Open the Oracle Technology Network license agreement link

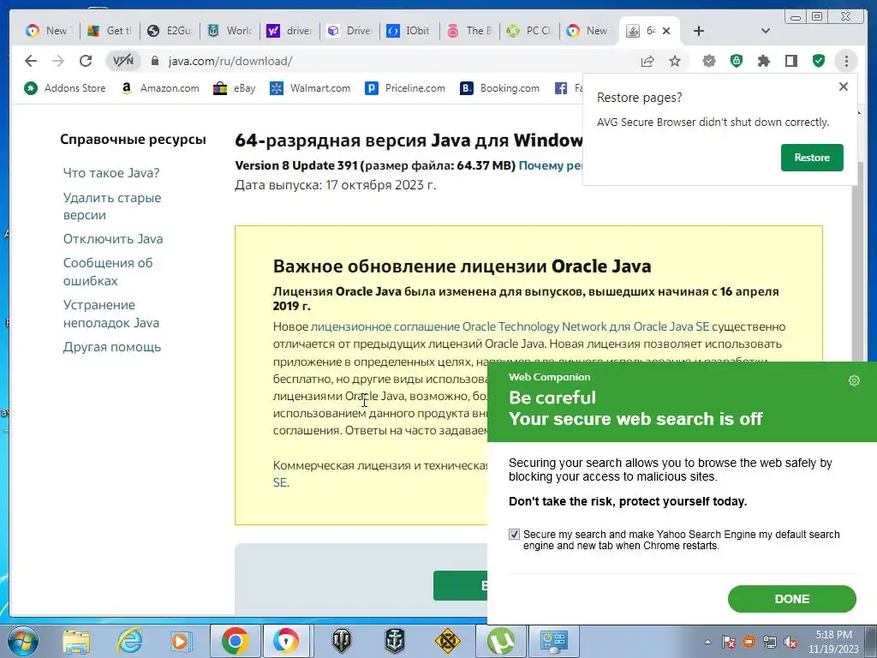point(510,326)
